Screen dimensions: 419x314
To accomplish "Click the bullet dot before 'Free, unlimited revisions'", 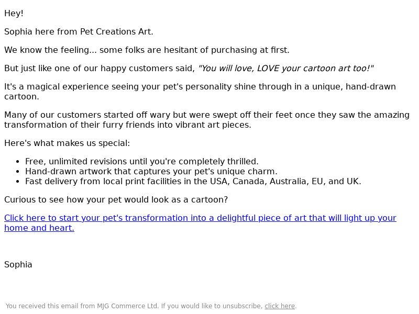I will (18, 162).
